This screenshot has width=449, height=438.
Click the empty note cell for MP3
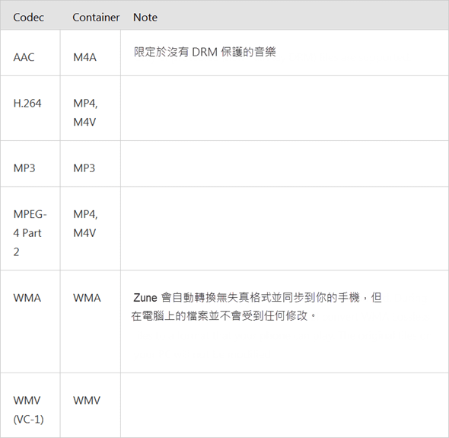(x=285, y=164)
